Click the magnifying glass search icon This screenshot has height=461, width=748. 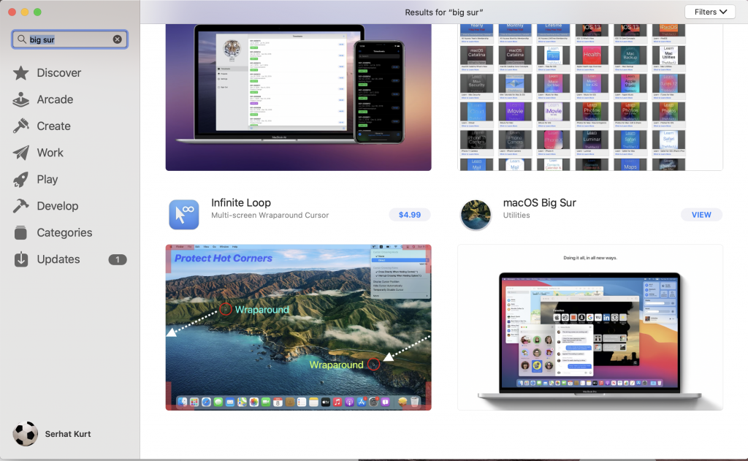tap(21, 39)
